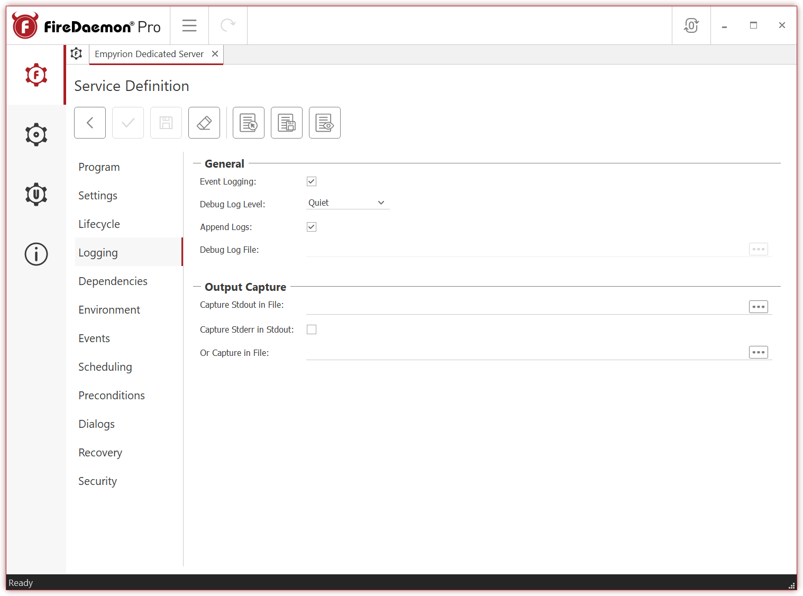Open the Lifecycle section
Screen dimensions: 803x596
129,224
